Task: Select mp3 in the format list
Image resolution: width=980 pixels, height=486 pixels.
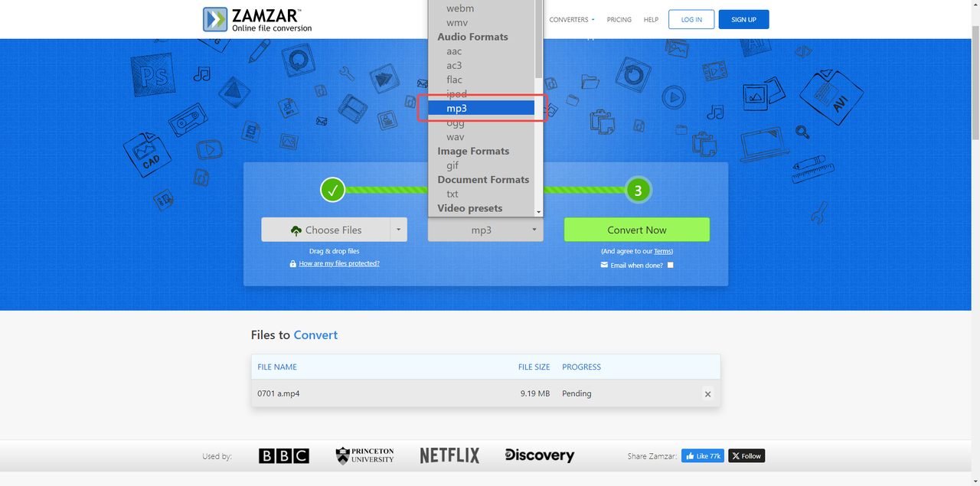Action: coord(481,108)
